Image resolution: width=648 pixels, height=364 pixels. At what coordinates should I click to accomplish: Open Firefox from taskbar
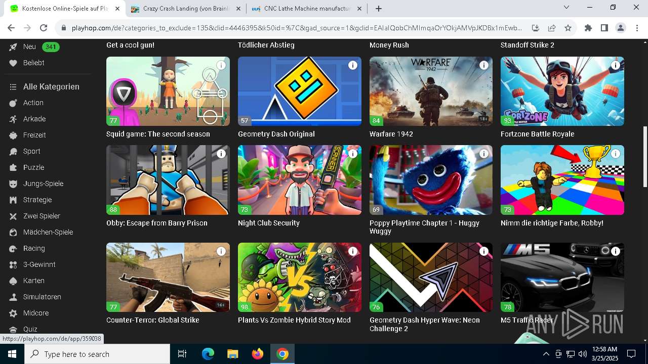tap(258, 354)
